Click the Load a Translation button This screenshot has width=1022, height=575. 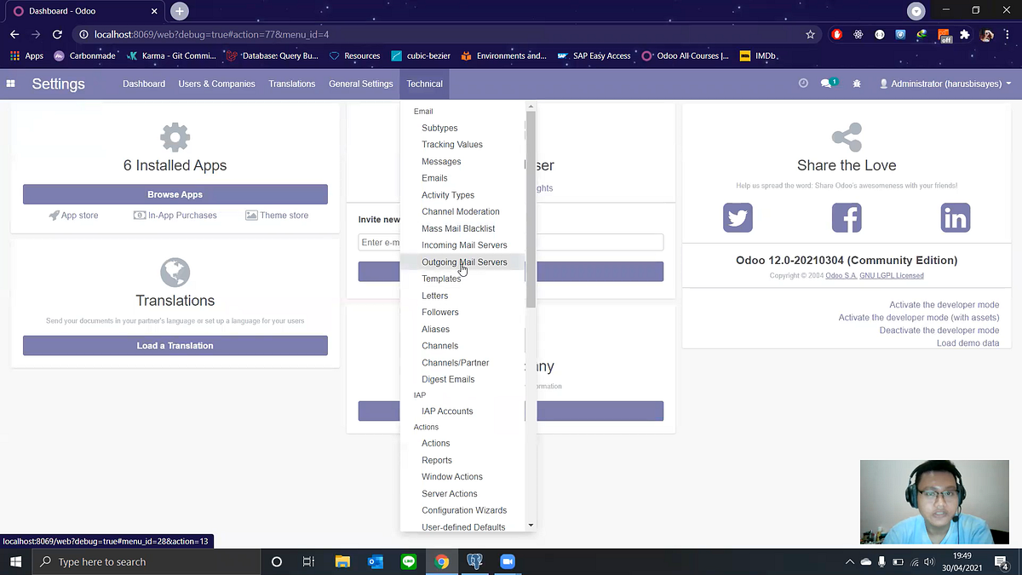tap(175, 345)
